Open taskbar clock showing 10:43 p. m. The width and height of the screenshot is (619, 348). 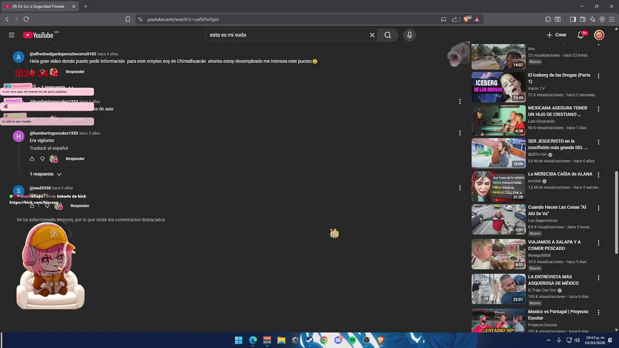(594, 340)
